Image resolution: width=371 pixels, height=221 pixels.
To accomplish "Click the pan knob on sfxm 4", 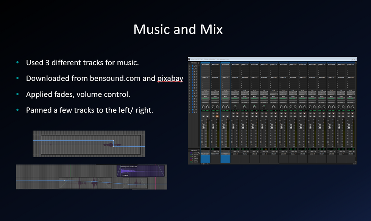I will (264, 107).
